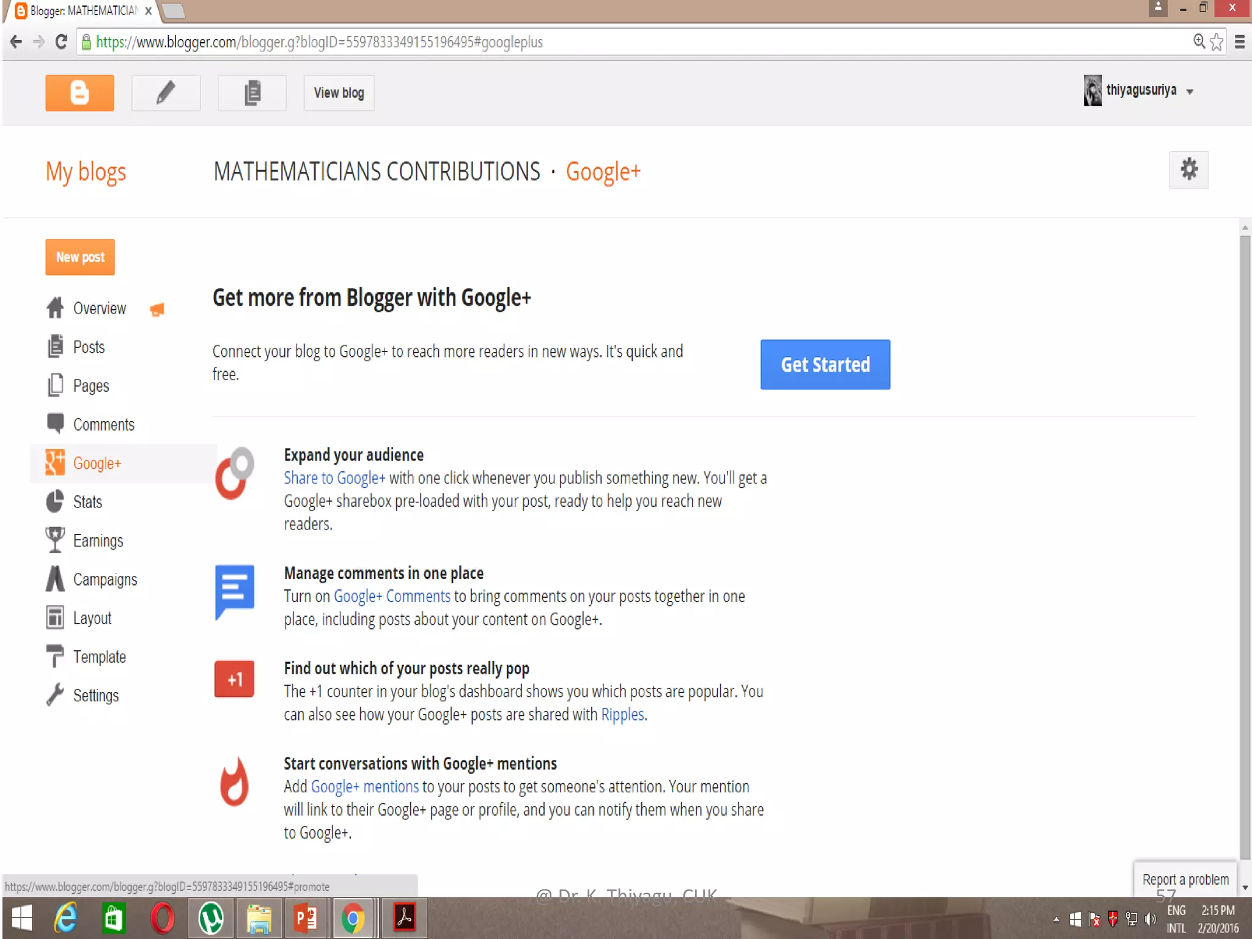Click the bookmark star in address bar
Screen dimensions: 1252x939
click(1216, 42)
